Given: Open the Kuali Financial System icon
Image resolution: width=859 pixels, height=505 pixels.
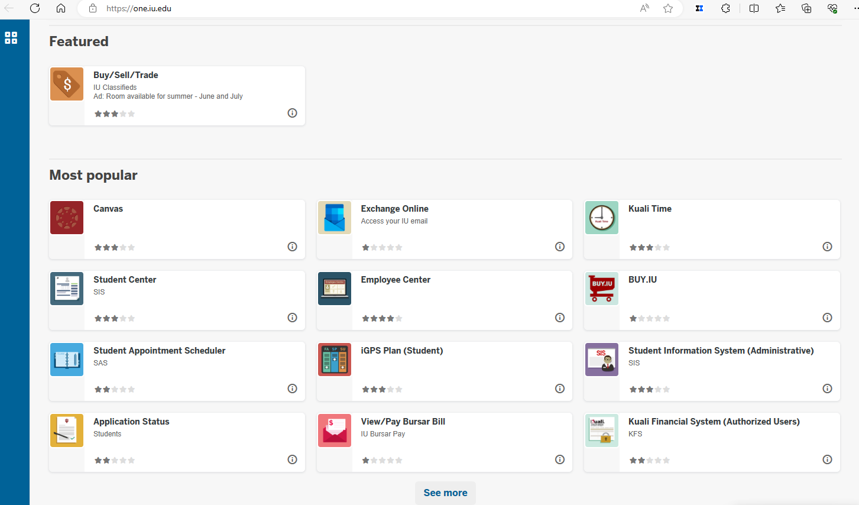Looking at the screenshot, I should [x=602, y=430].
